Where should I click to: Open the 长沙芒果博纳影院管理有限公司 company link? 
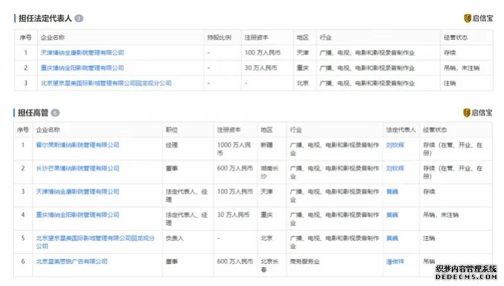(x=77, y=168)
